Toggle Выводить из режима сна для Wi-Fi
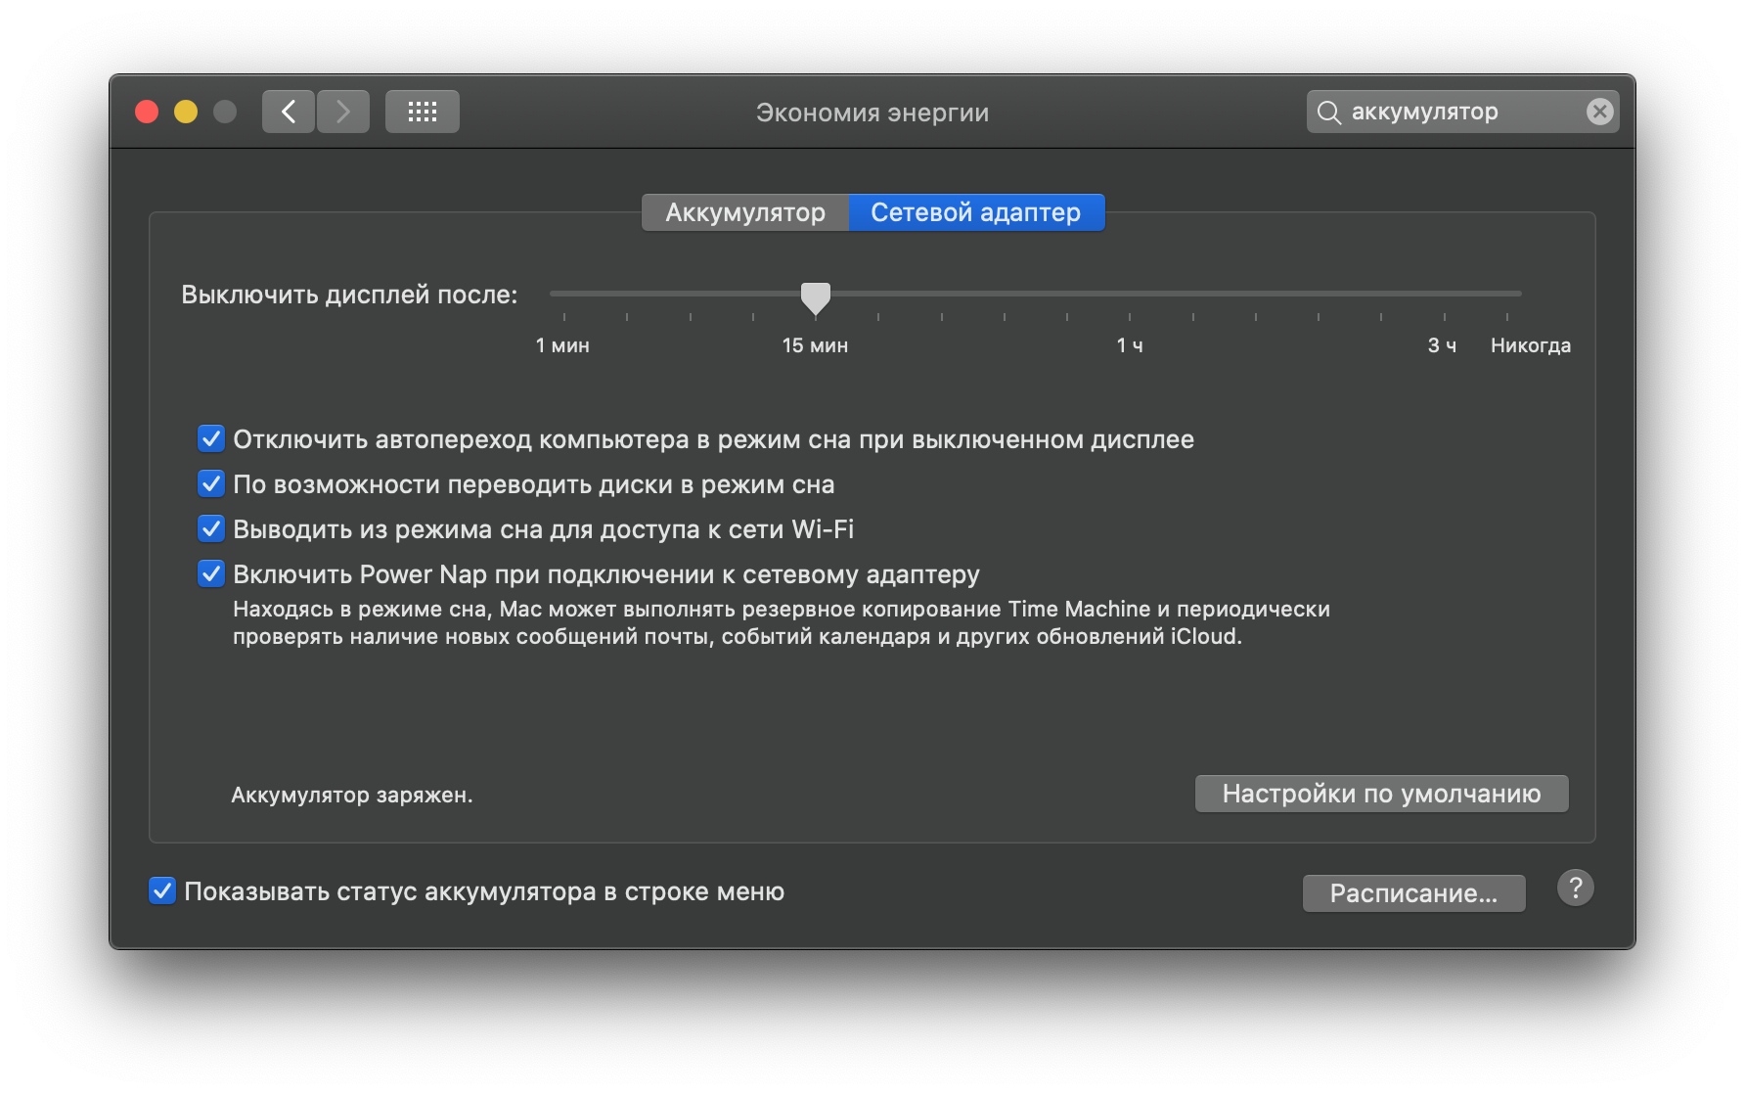The width and height of the screenshot is (1745, 1094). click(211, 528)
